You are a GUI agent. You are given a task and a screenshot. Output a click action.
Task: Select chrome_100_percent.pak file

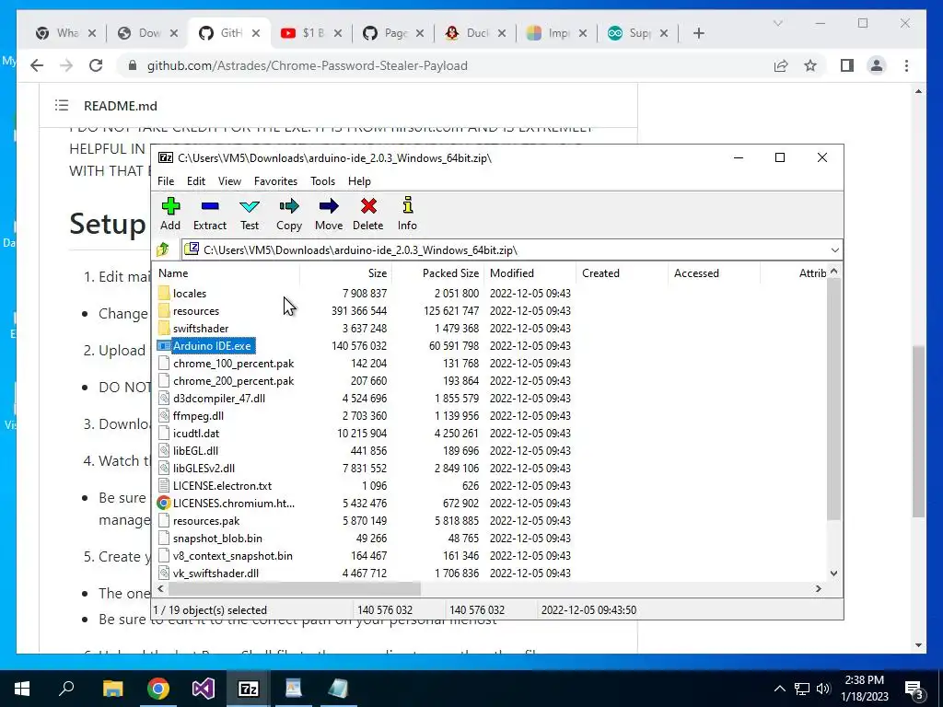click(233, 363)
